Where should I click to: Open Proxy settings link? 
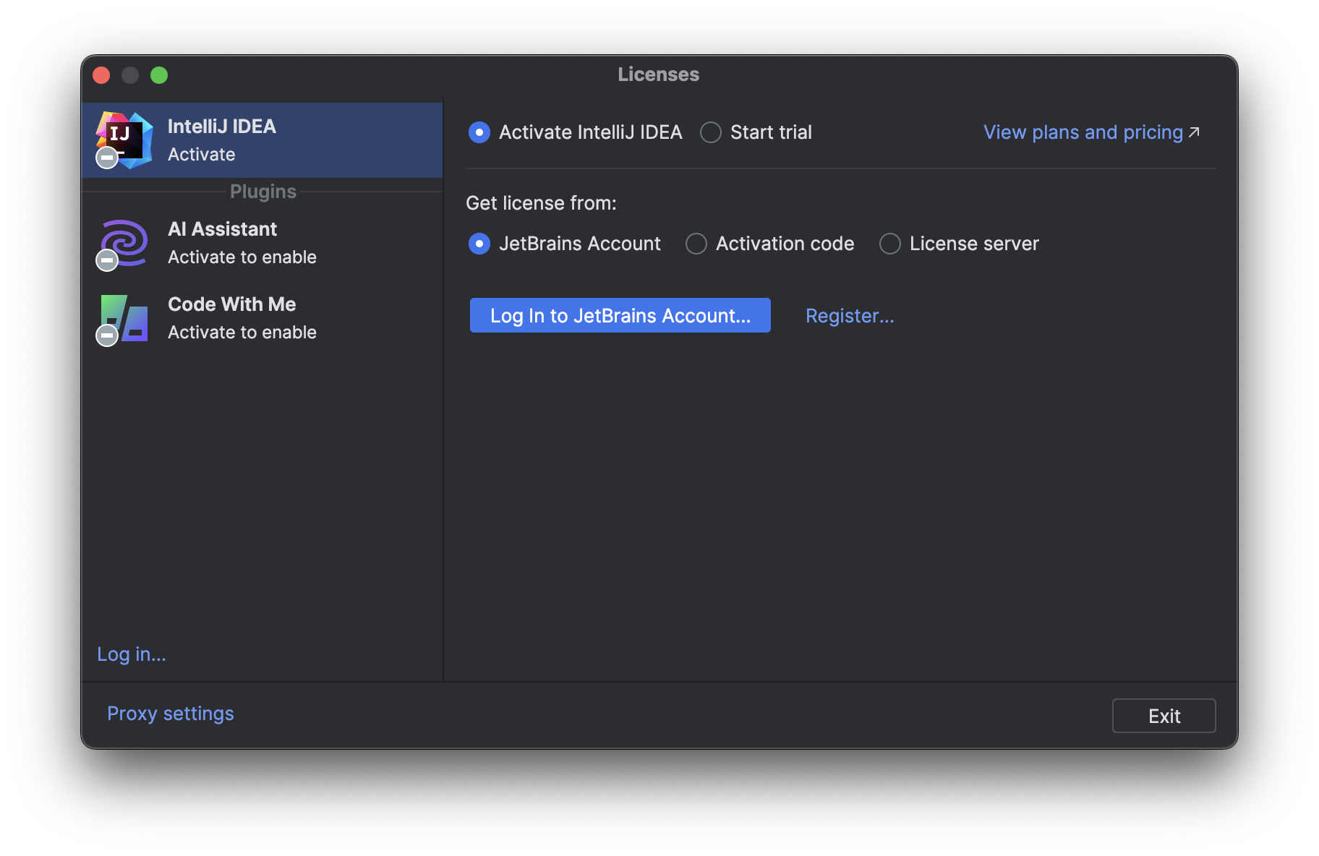pyautogui.click(x=171, y=714)
